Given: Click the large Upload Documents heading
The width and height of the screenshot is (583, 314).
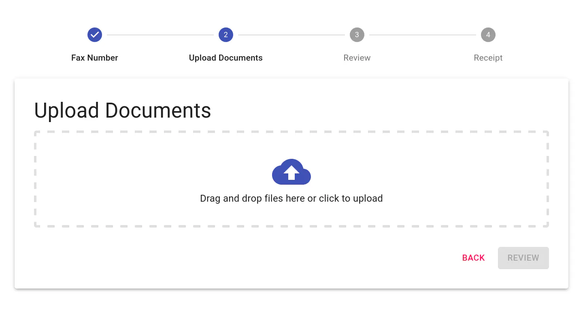Looking at the screenshot, I should 123,110.
